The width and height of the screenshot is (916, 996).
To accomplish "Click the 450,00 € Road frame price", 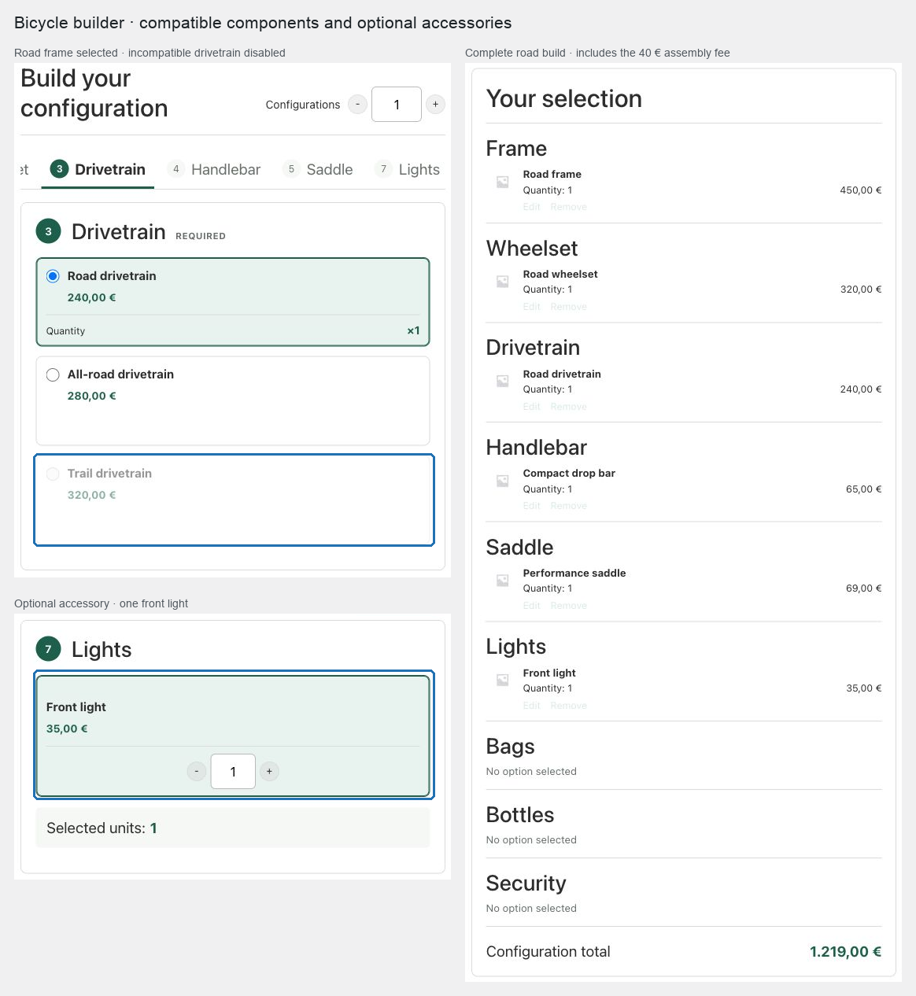I will coord(861,190).
